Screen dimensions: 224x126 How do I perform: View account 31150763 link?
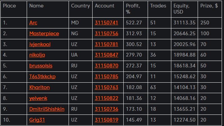[106, 87]
